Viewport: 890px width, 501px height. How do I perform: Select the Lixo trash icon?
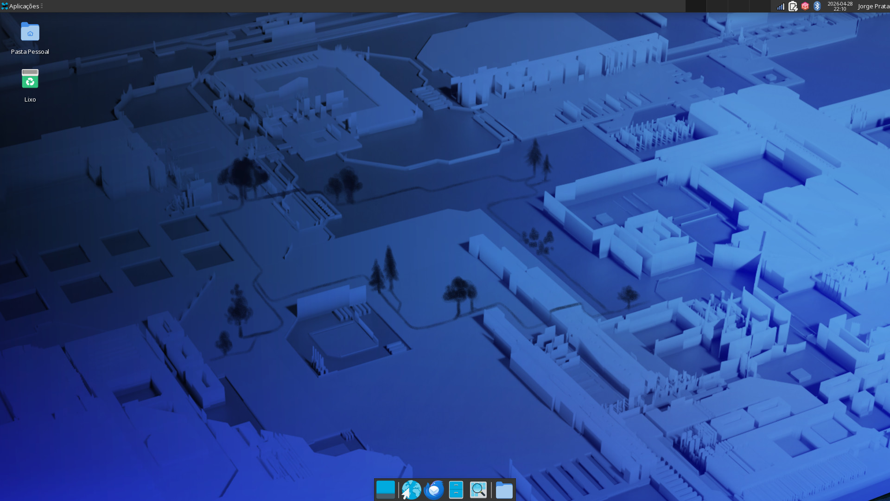(x=30, y=79)
